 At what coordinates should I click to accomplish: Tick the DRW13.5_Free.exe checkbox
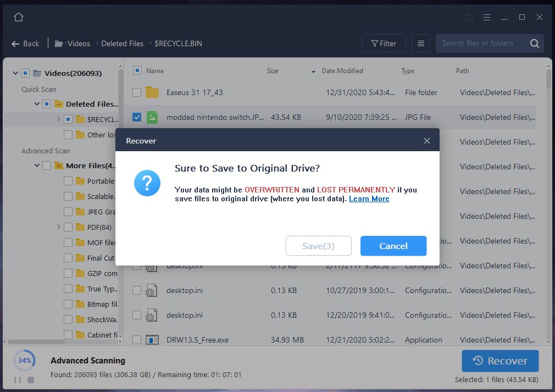pyautogui.click(x=137, y=340)
